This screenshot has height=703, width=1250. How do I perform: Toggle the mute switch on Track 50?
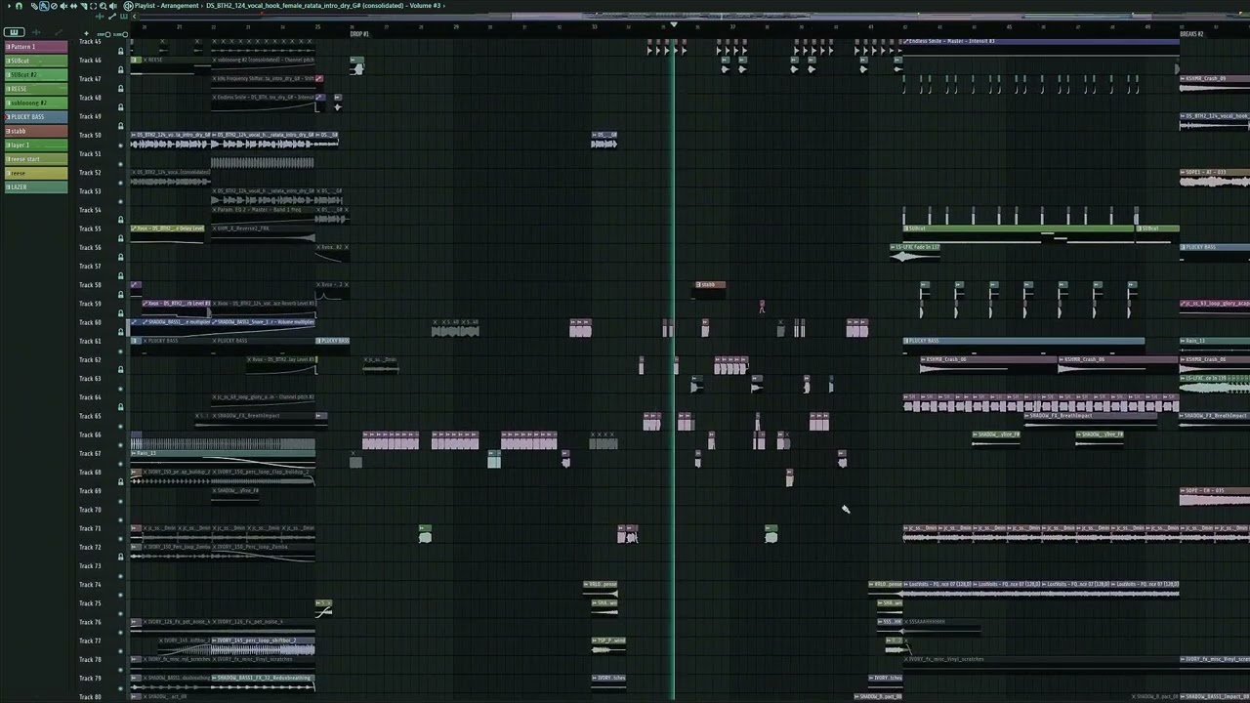[121, 145]
